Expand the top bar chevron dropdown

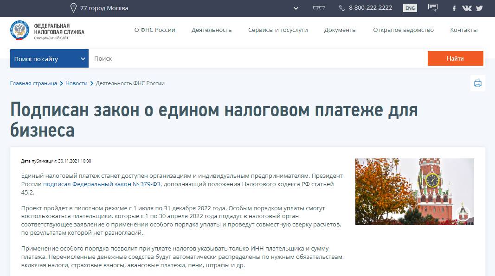pos(296,8)
